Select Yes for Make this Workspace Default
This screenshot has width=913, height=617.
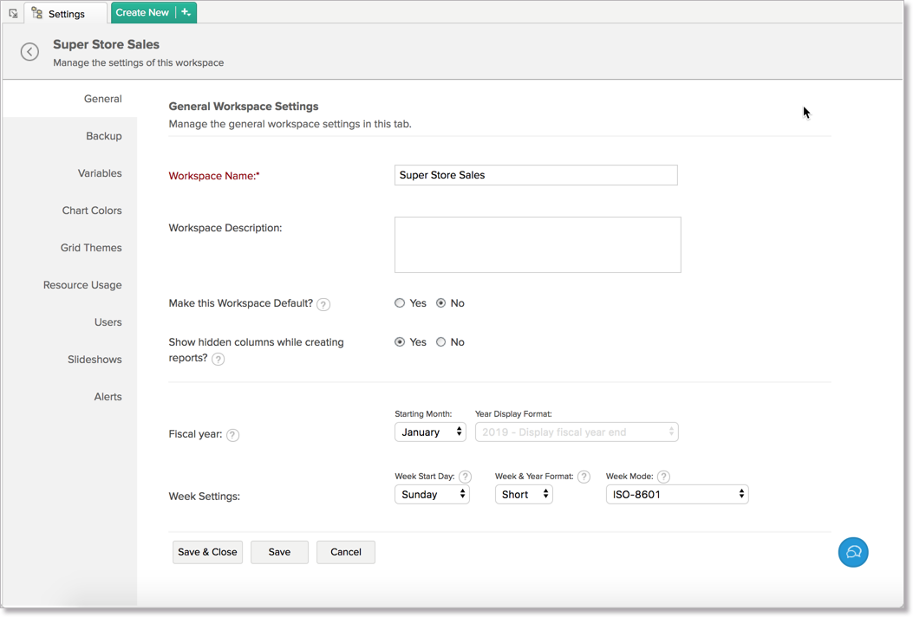tap(400, 303)
